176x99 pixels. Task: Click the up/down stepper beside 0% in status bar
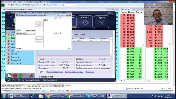tap(23, 80)
